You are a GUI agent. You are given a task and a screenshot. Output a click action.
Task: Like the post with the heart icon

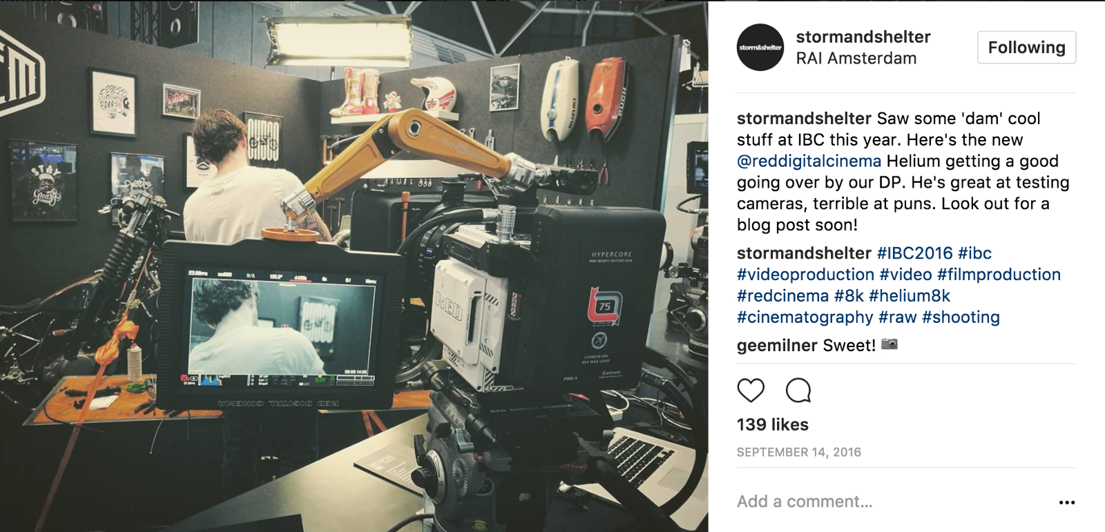(751, 391)
